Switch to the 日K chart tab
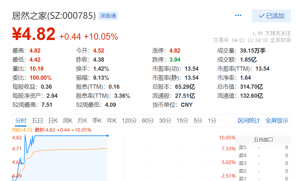The height and width of the screenshot is (181, 303). coord(53,121)
